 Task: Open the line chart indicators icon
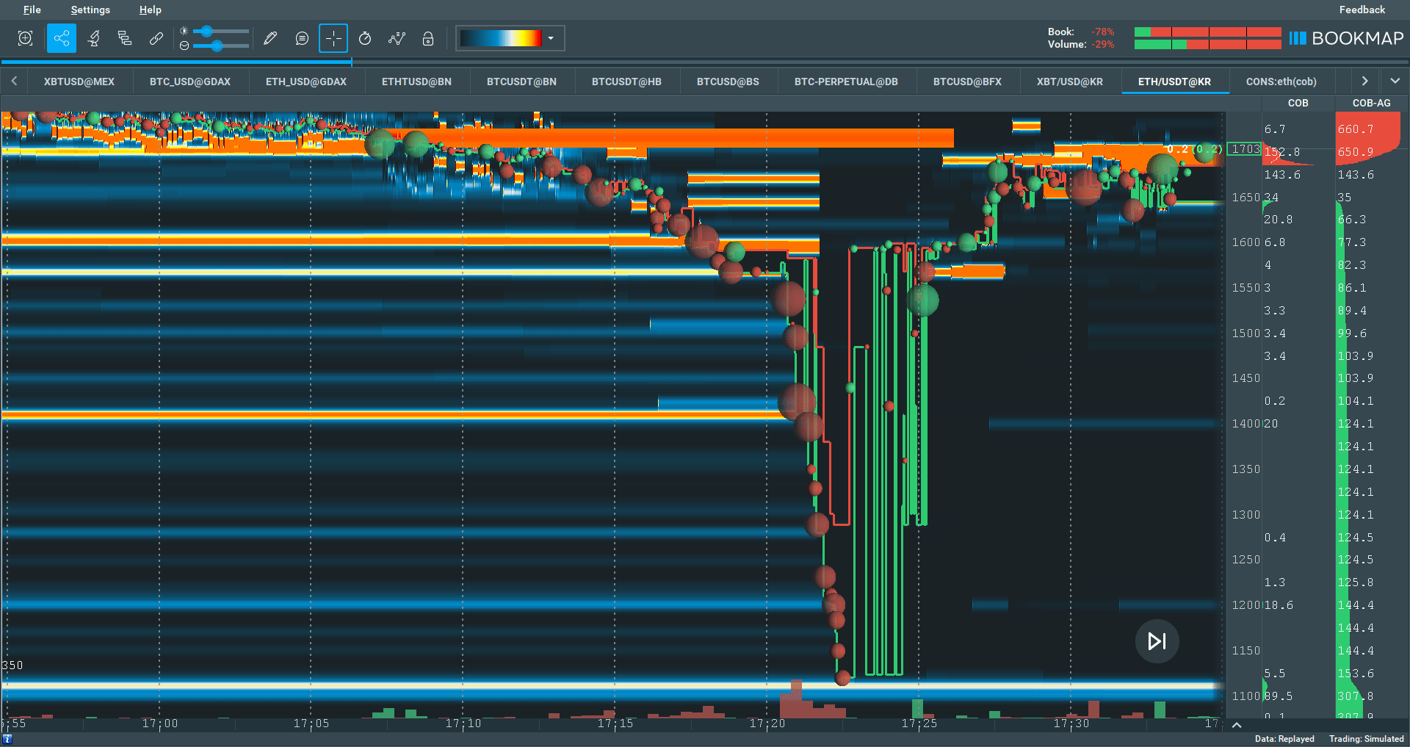point(397,38)
